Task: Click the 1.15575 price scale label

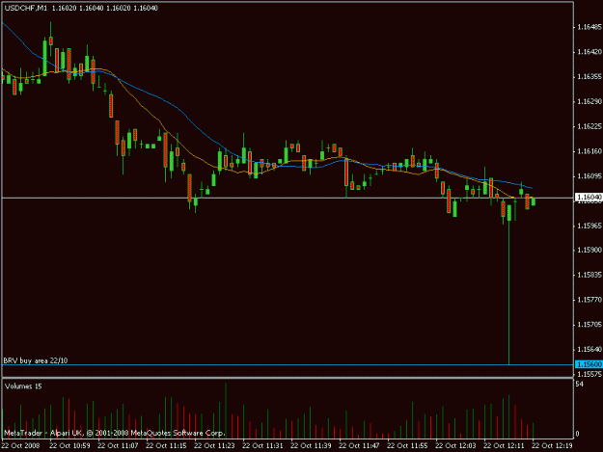Action: (x=589, y=374)
